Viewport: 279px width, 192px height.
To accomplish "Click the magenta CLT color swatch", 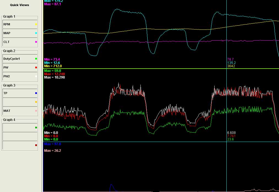I will pos(36,42).
